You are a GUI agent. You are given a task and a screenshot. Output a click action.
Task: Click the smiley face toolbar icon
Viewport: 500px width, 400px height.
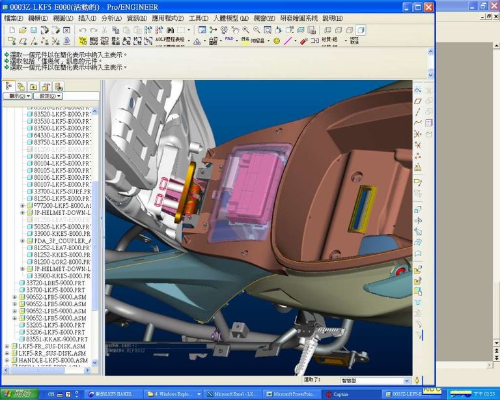click(277, 40)
